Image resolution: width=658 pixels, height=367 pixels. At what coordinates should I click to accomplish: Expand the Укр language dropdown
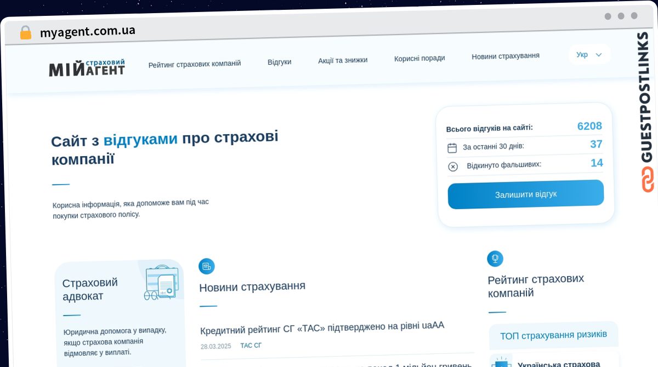(x=589, y=55)
